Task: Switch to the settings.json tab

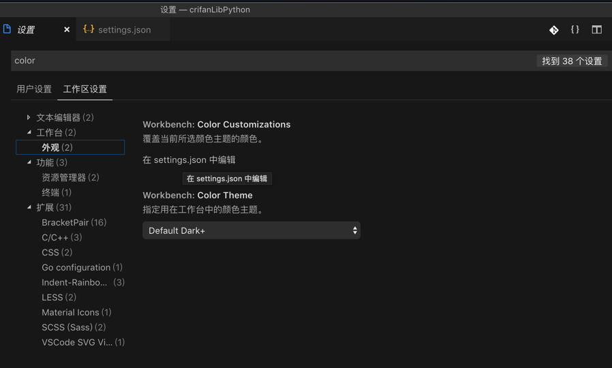Action: (123, 30)
